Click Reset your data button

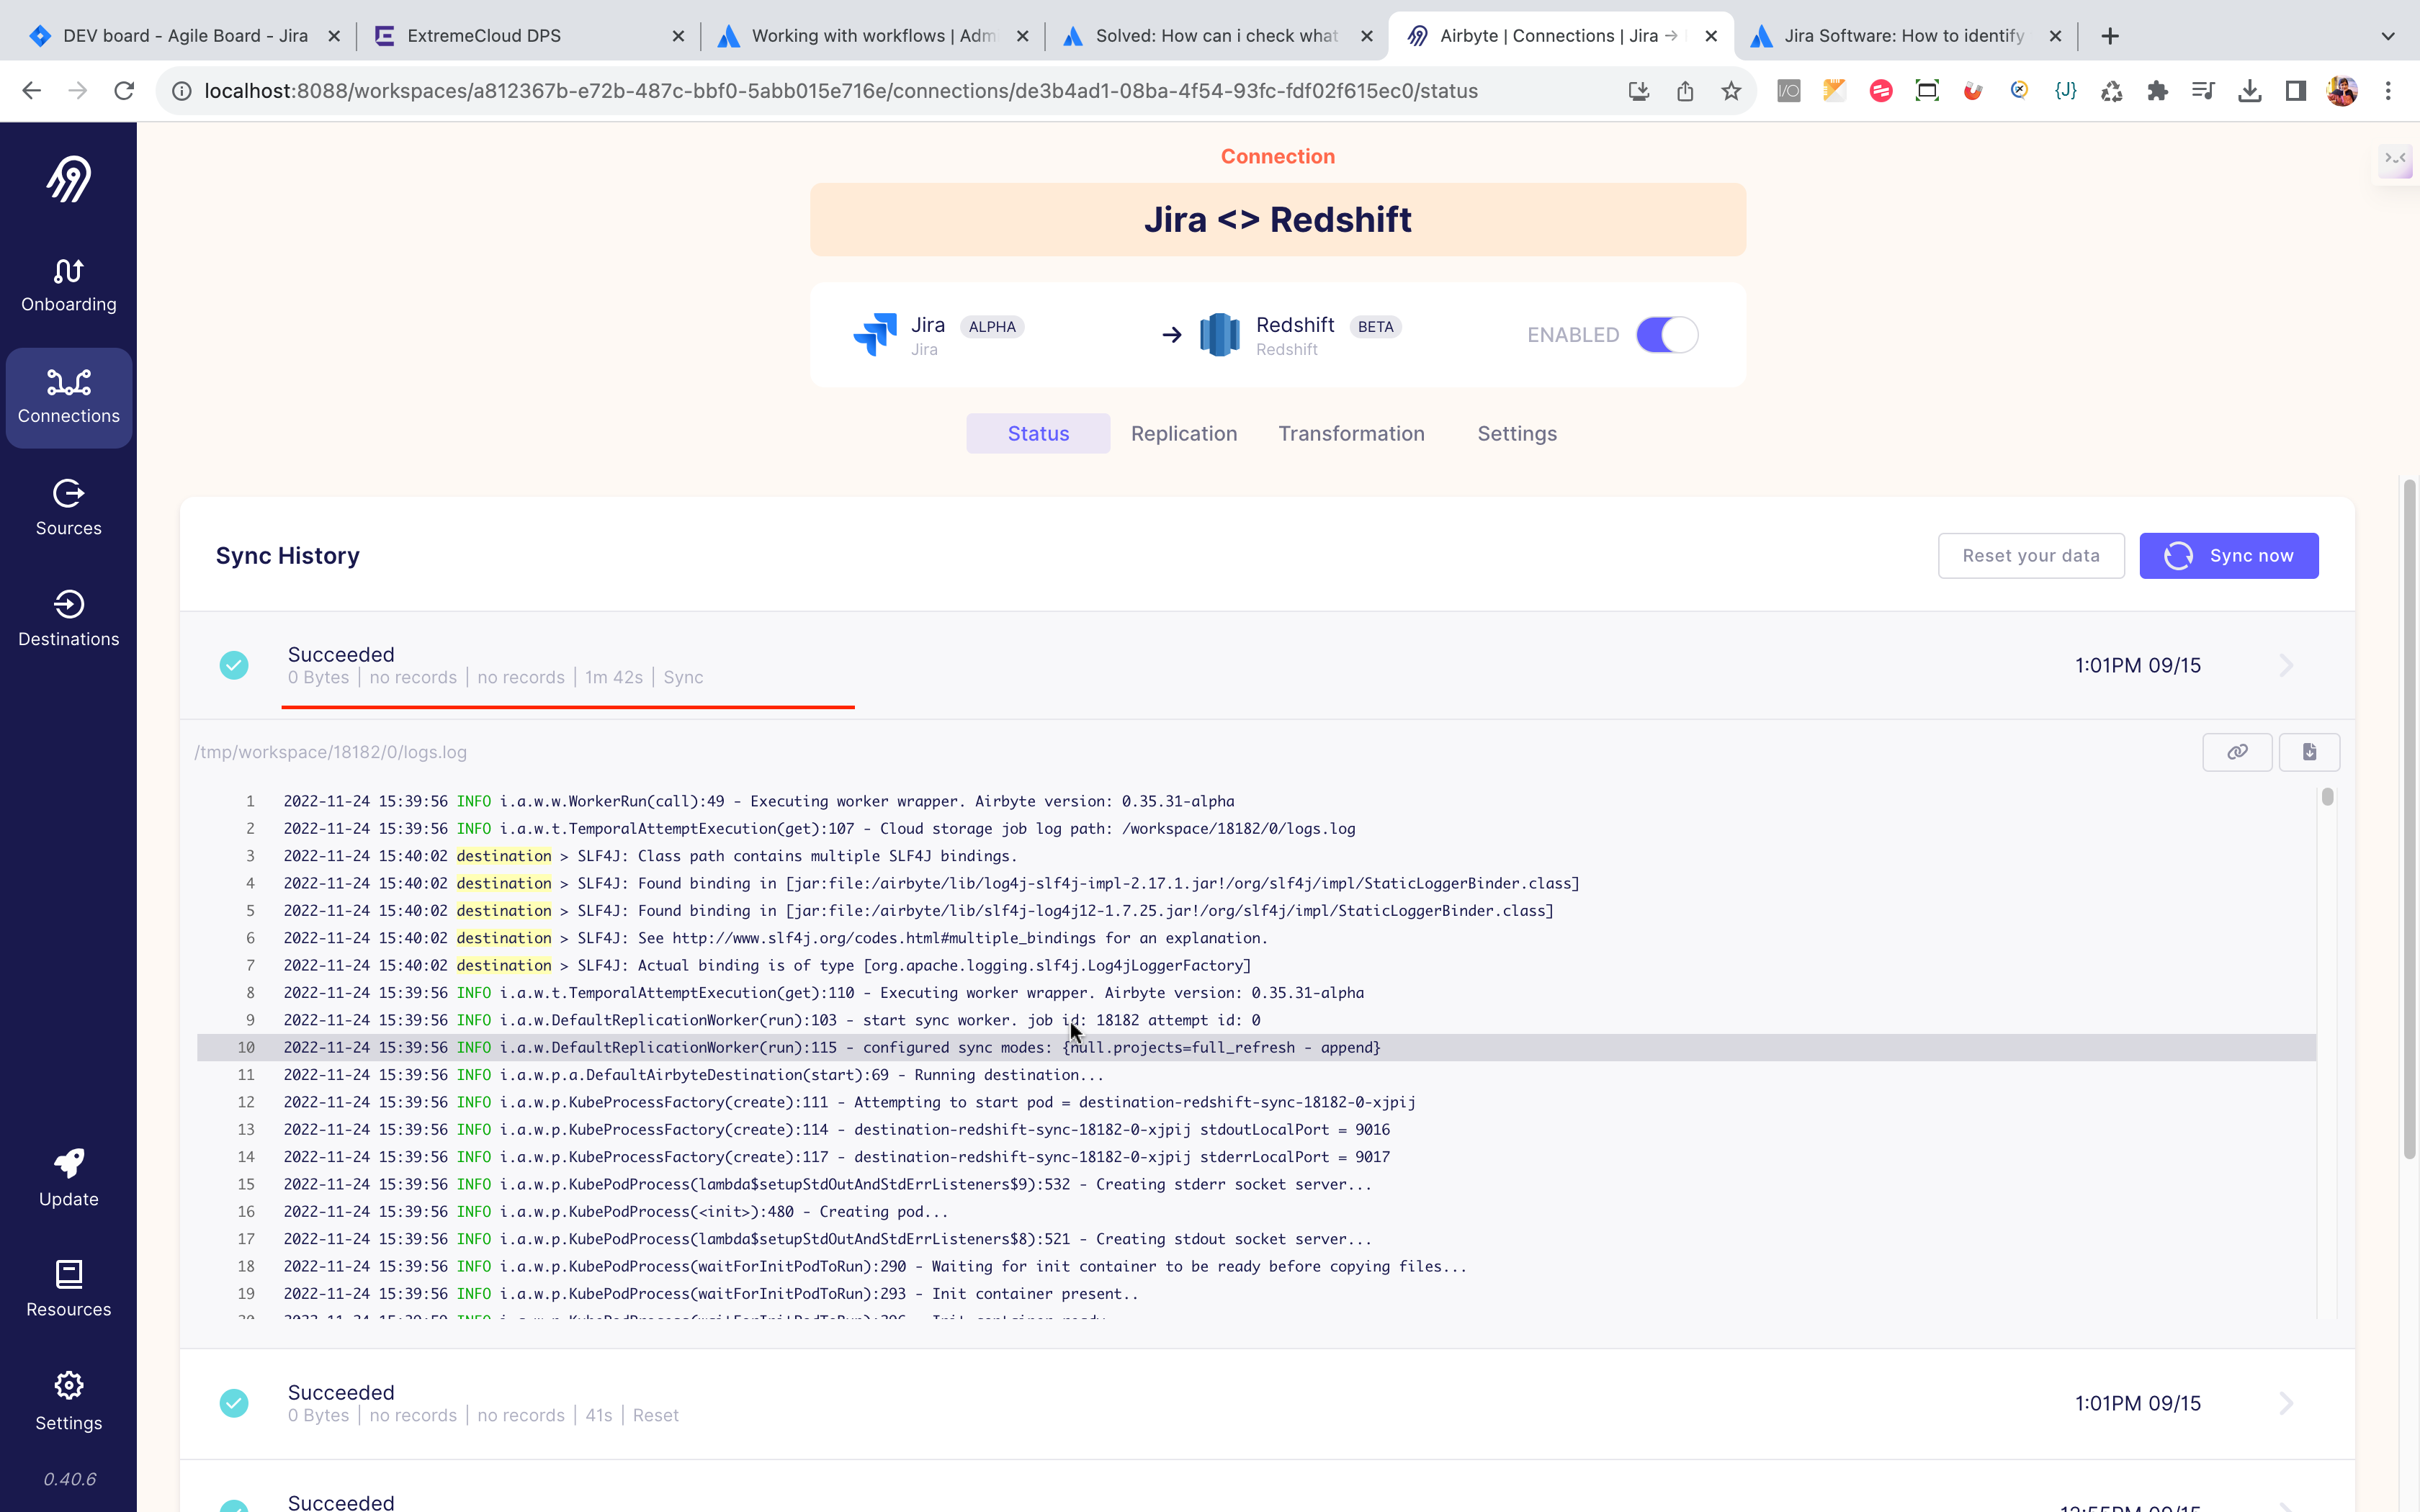pyautogui.click(x=2031, y=555)
